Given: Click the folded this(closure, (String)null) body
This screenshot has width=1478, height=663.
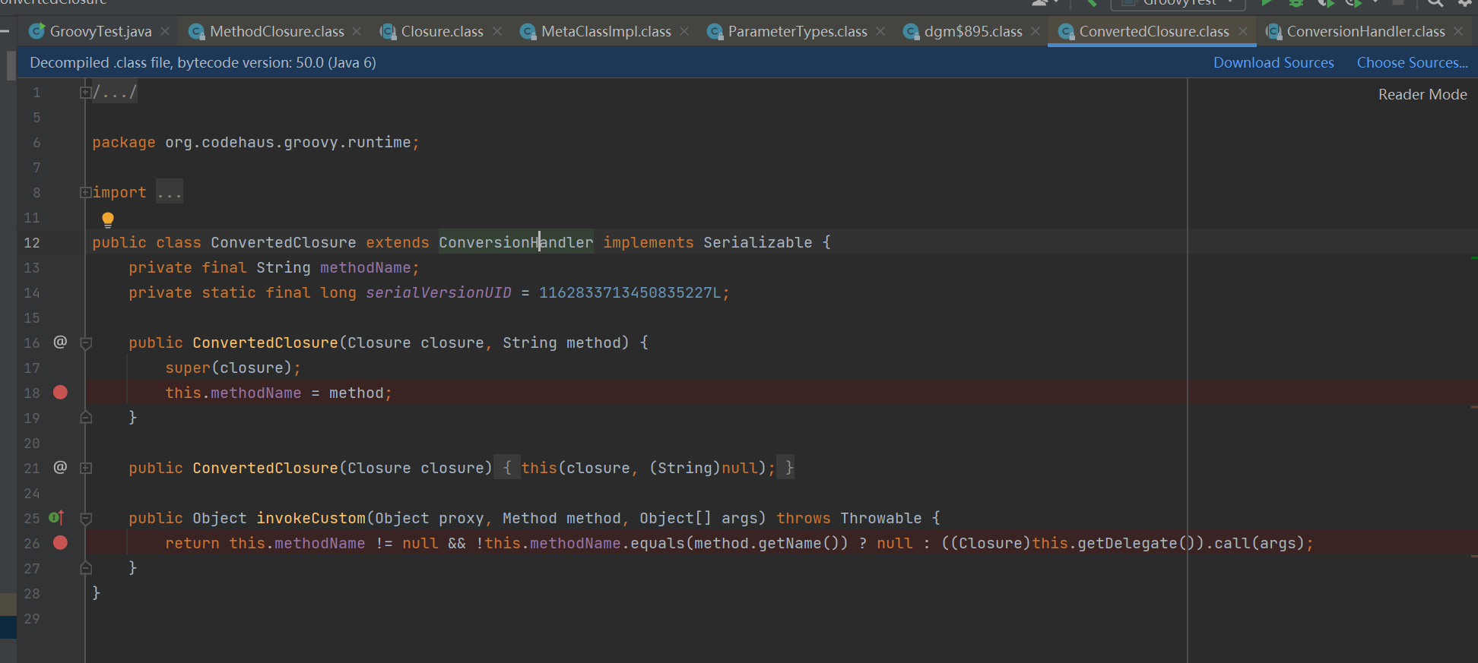Looking at the screenshot, I should pos(645,468).
